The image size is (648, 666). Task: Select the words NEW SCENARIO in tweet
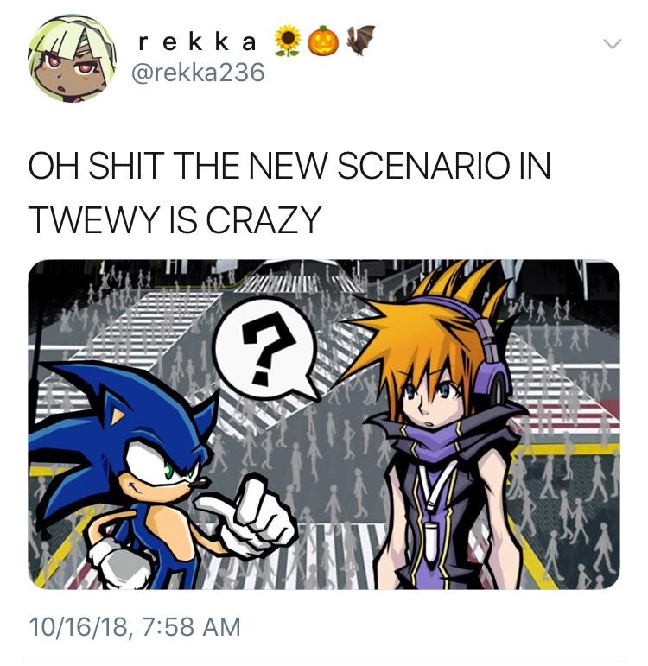click(378, 166)
